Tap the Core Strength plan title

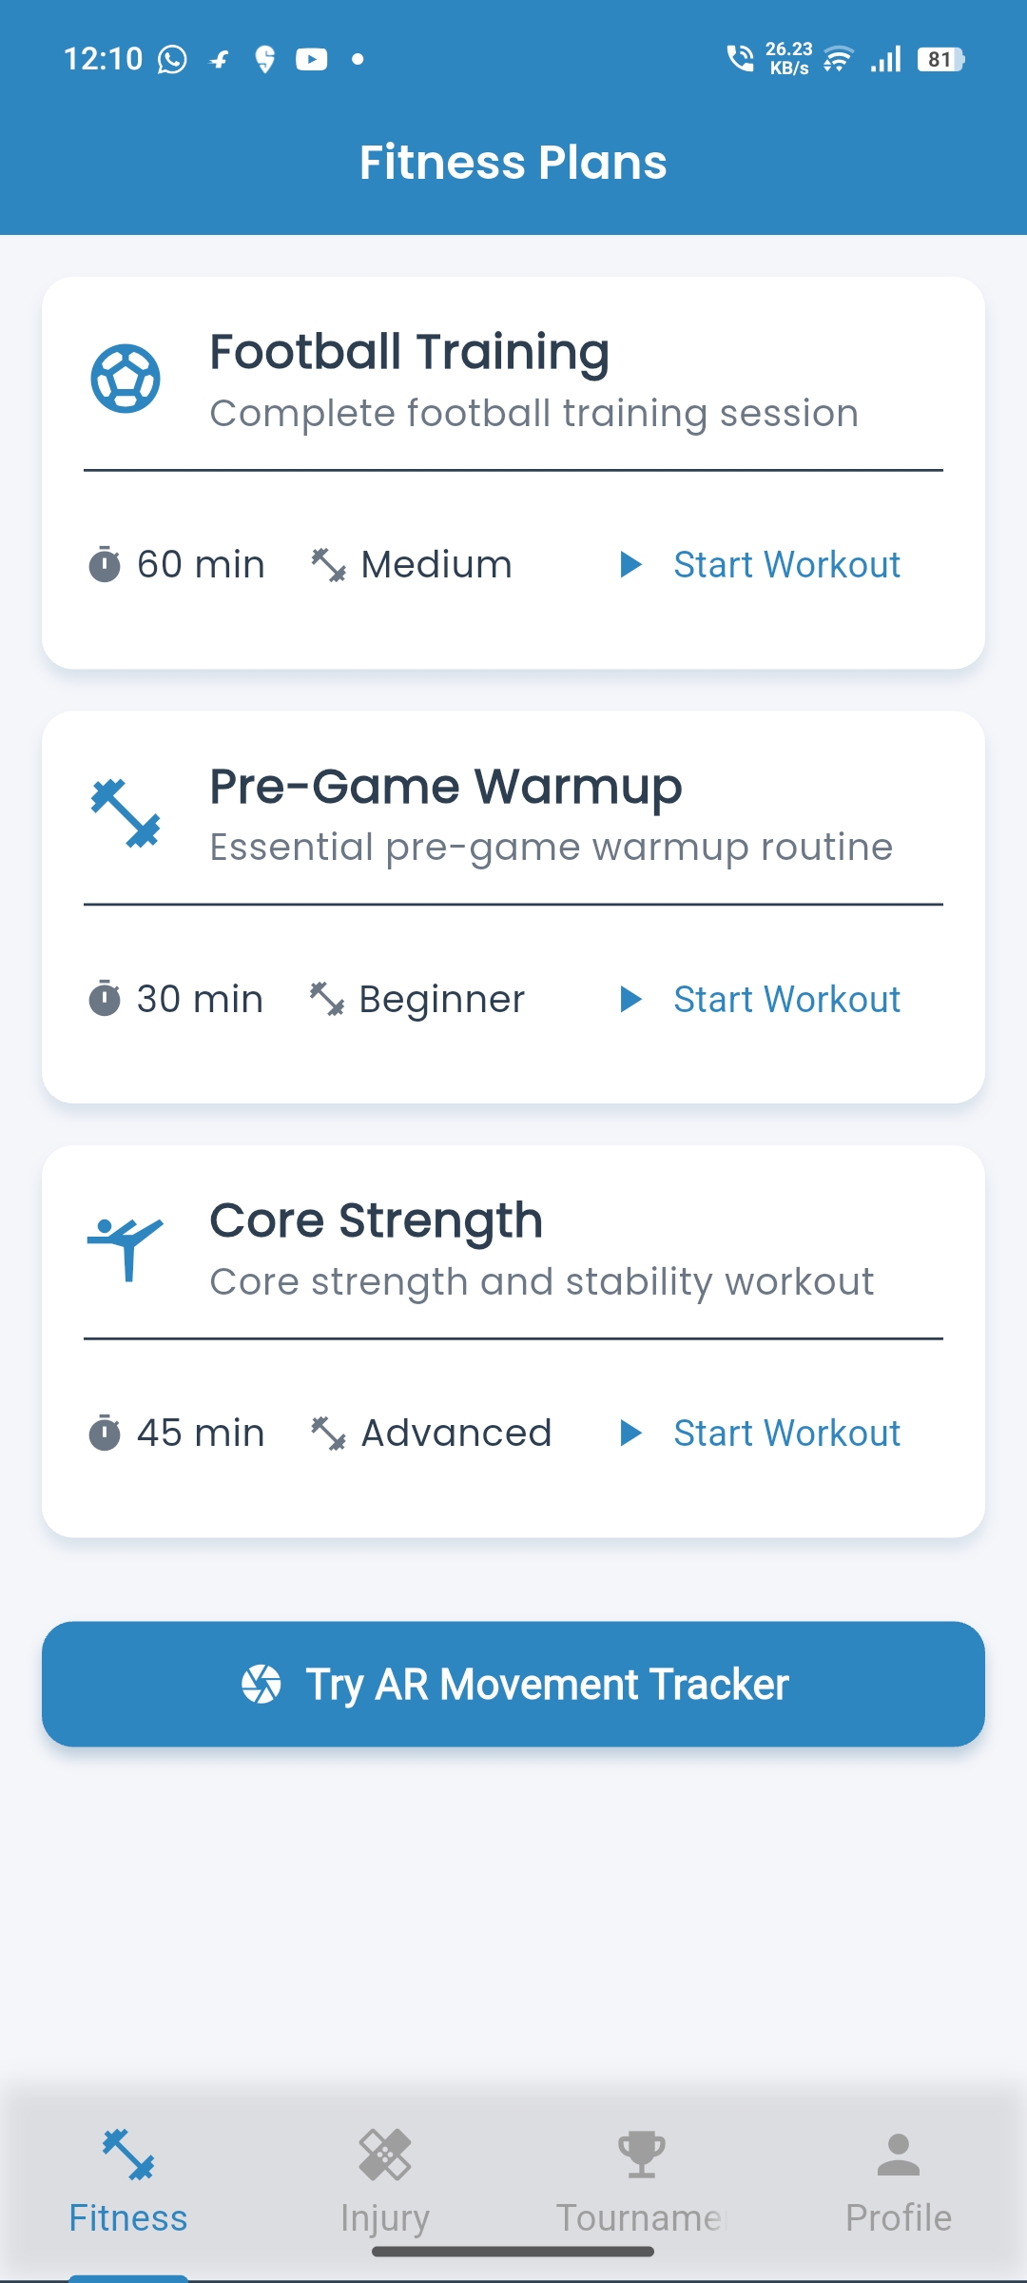[376, 1220]
